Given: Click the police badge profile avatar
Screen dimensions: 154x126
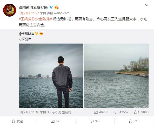Looking at the screenshot, I should (10, 10).
